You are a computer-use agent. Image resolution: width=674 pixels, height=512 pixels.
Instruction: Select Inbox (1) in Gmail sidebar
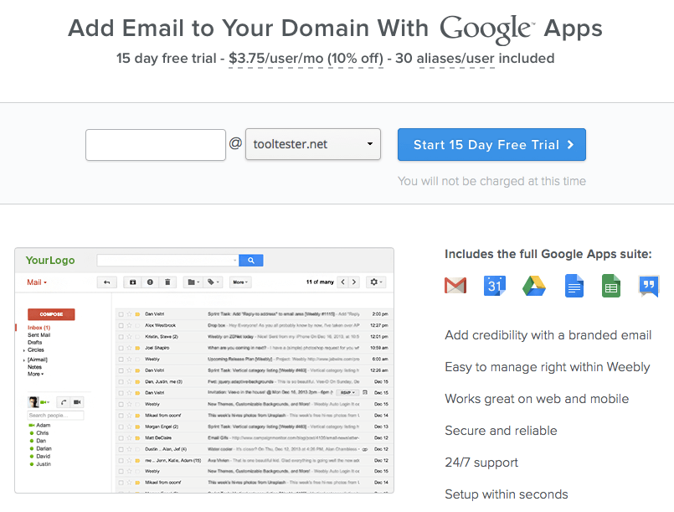tap(39, 328)
